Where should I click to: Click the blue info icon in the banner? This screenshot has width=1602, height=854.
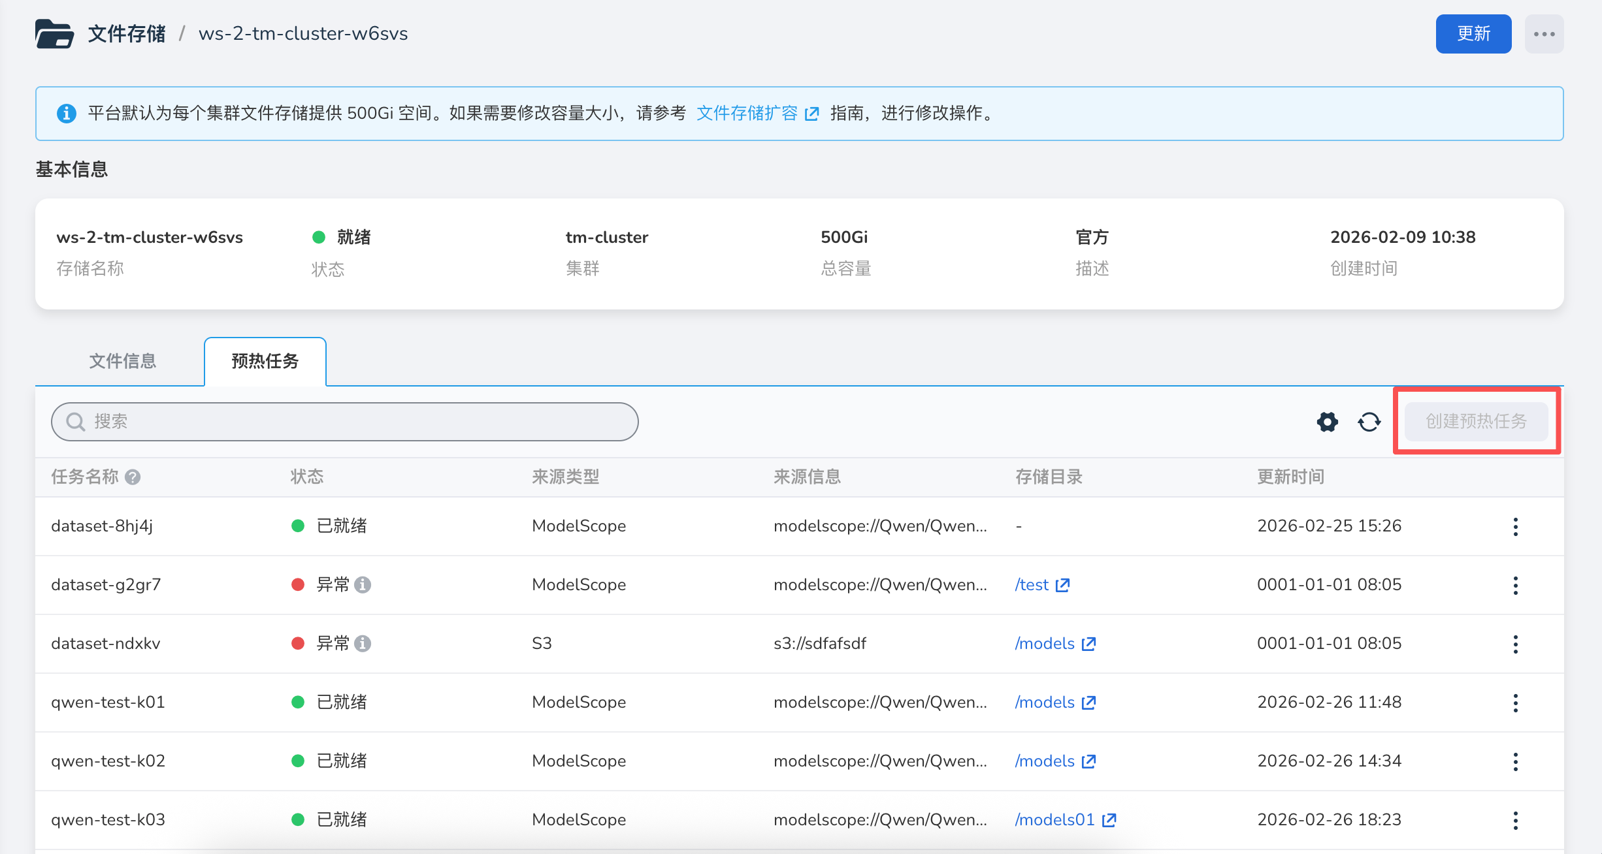click(x=66, y=114)
